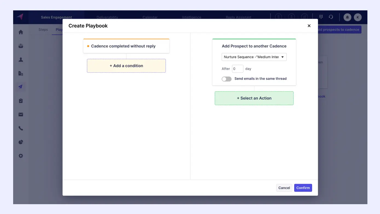
Task: Select the person prospects icon in sidebar
Action: 21,60
